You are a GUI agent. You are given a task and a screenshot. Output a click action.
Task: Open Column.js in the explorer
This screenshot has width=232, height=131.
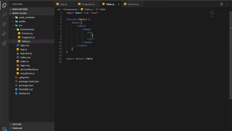click(x=32, y=33)
